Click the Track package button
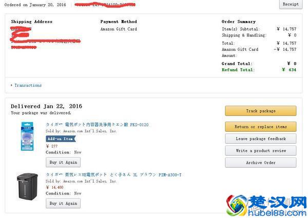308x218 pixels. (260, 111)
